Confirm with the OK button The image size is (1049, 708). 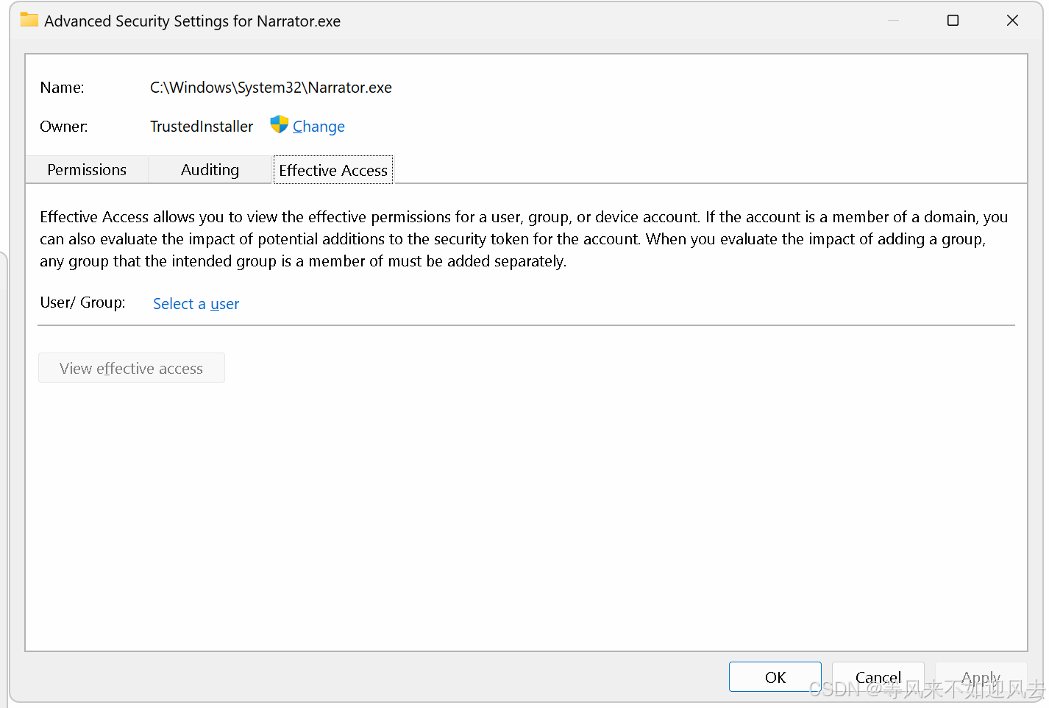pos(775,677)
